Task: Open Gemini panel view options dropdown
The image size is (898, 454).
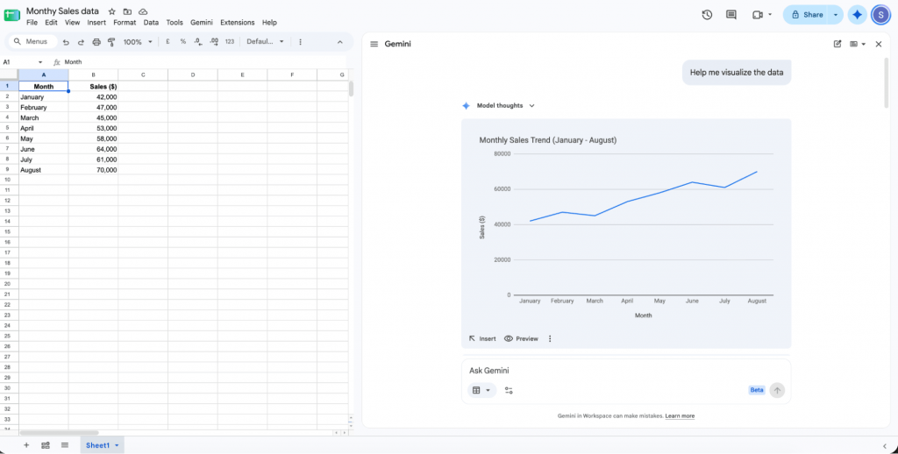Action: [858, 44]
